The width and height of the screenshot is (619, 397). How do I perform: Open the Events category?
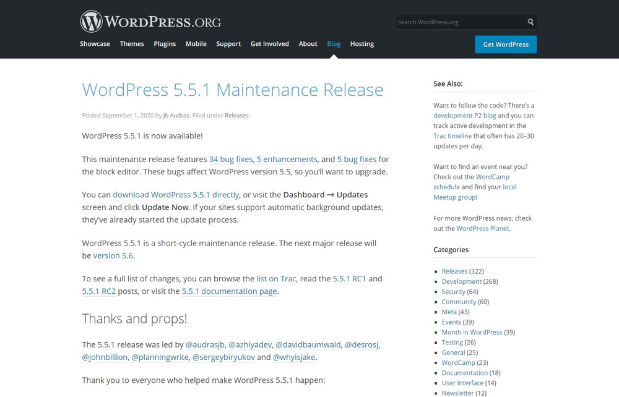(x=451, y=323)
